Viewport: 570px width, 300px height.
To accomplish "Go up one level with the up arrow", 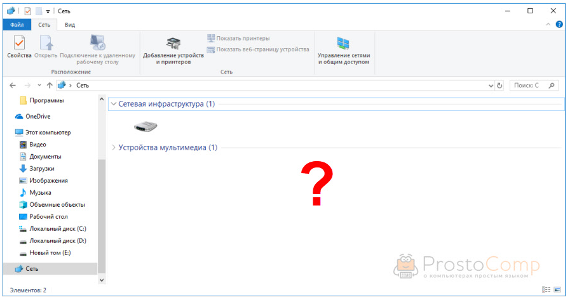I will tap(50, 85).
